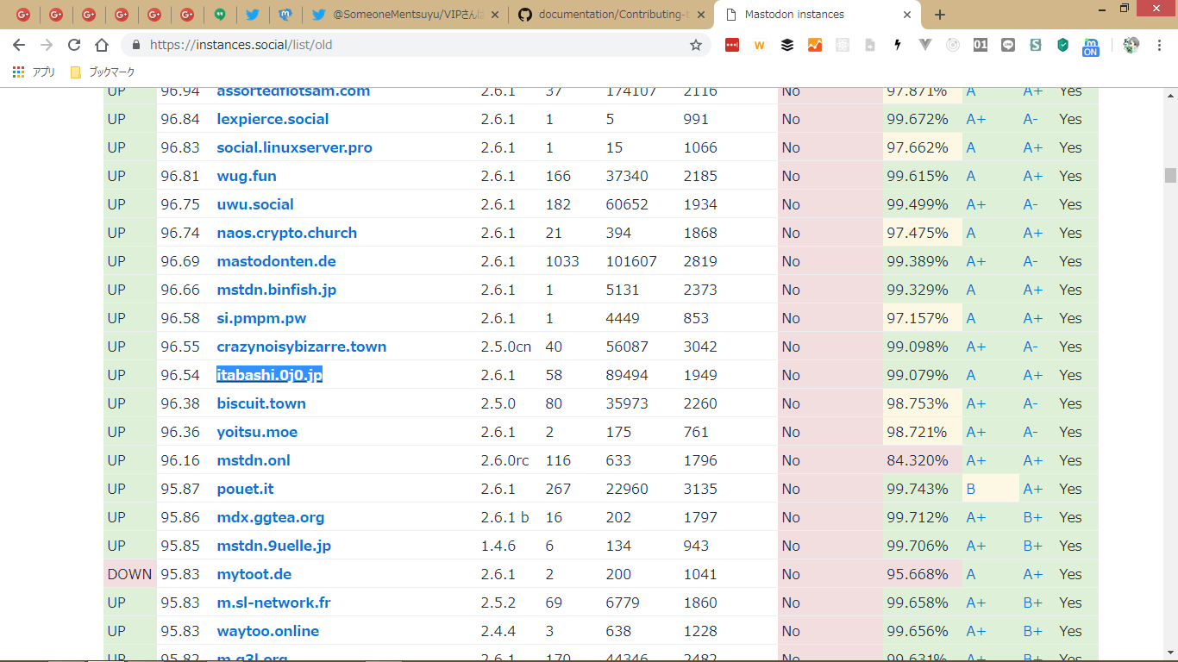Image resolution: width=1178 pixels, height=662 pixels.
Task: Open the Chrome three-dot menu
Action: pos(1158,45)
